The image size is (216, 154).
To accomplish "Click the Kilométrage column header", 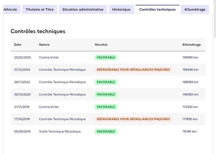I will coord(191,45).
